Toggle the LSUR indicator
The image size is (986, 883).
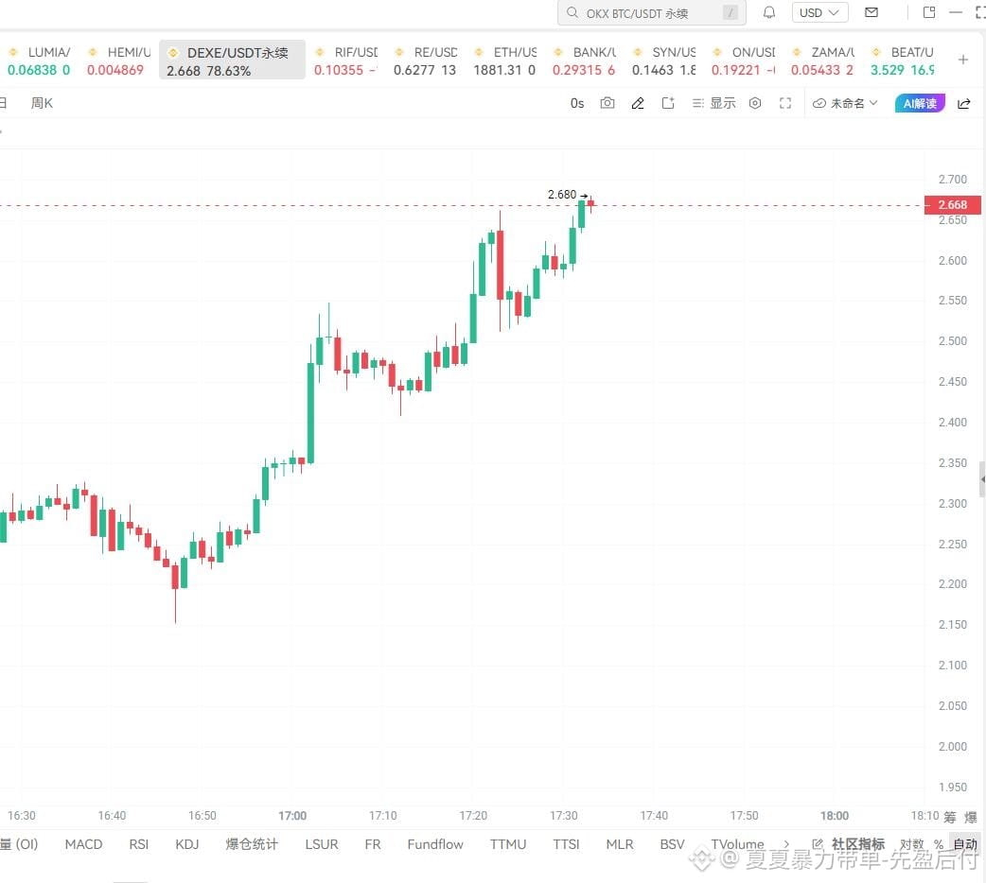pyautogui.click(x=322, y=844)
